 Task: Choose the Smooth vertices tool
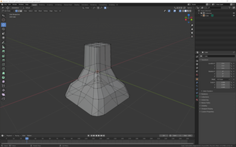[3, 82]
